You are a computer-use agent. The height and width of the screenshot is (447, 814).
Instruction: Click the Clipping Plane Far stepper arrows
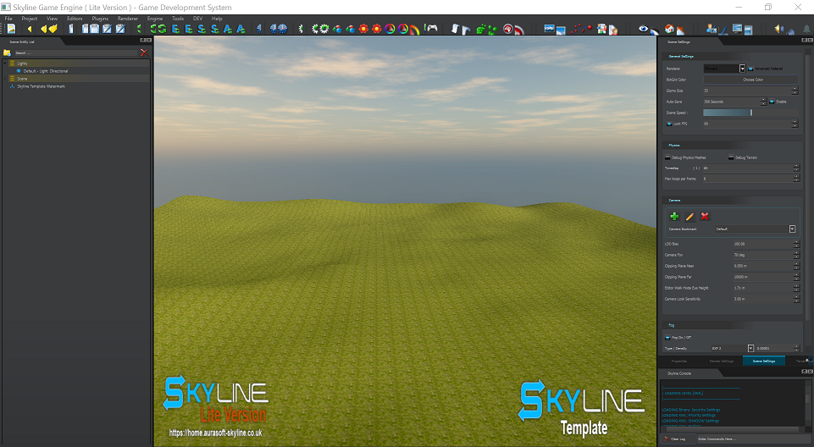point(796,277)
